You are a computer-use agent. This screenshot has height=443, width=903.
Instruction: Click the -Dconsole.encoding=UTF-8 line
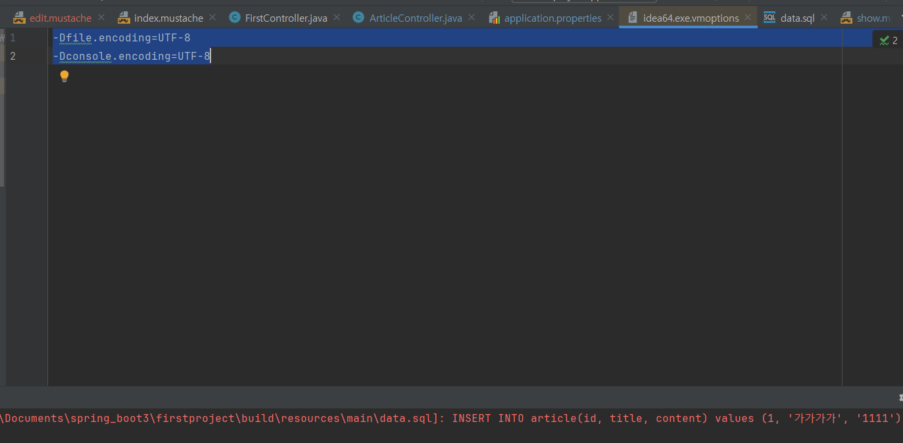point(132,56)
